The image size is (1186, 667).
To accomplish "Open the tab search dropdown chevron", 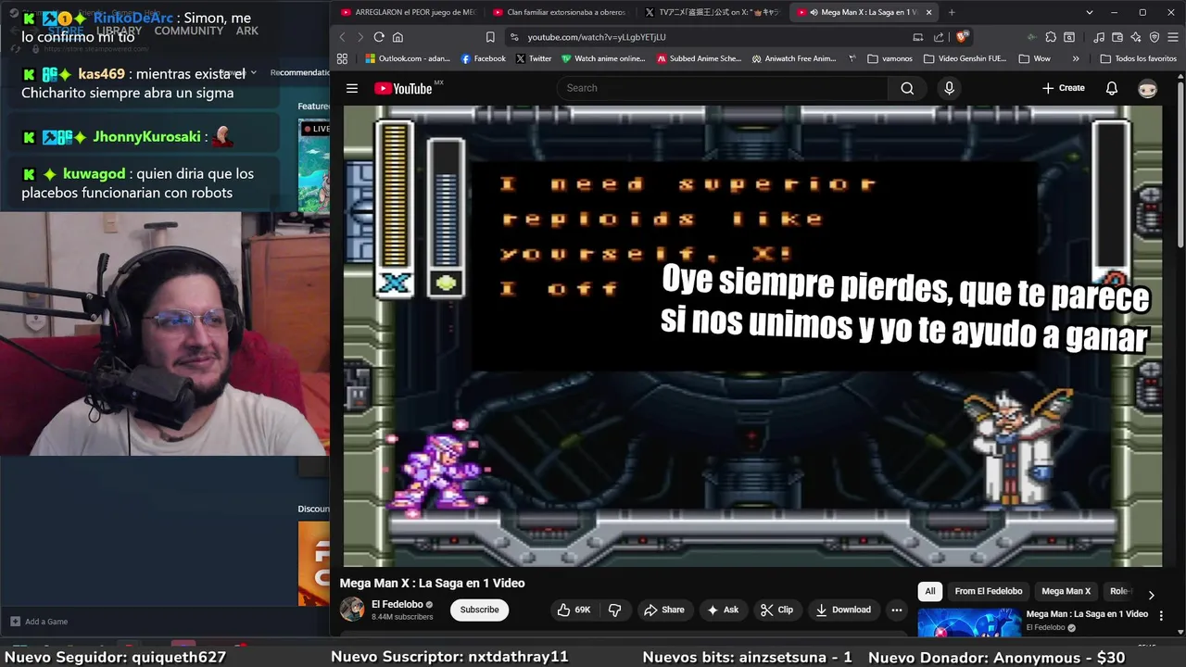I will point(1090,12).
